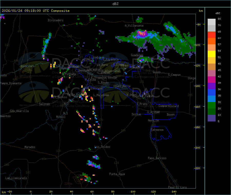Image resolution: width=231 pixels, height=195 pixels.
Task: Click the Carmensa location label
Action: 157,130
